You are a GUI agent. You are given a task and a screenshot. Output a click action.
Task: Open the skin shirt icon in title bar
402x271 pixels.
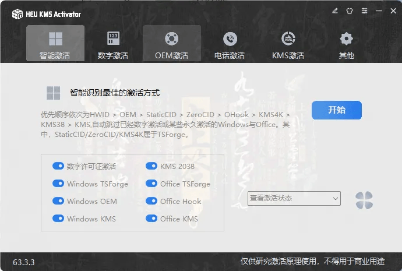point(350,10)
